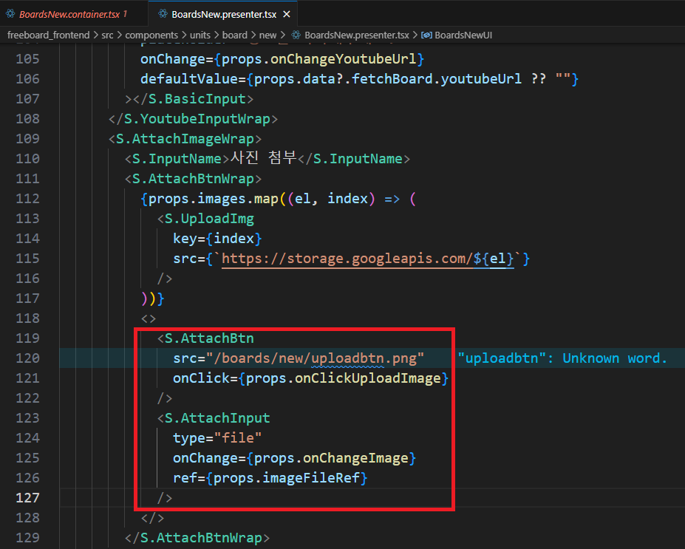Screen dimensions: 685x549
Task: Open freeboard_frontend breadcrumb
Action: (49, 35)
